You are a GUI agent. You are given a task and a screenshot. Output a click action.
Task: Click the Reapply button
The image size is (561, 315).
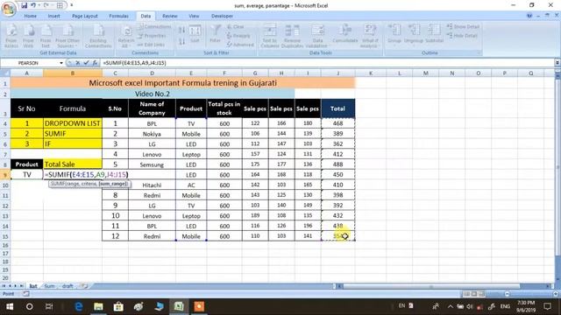pyautogui.click(x=238, y=36)
